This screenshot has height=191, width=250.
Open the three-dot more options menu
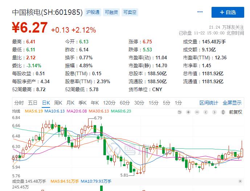(200, 12)
